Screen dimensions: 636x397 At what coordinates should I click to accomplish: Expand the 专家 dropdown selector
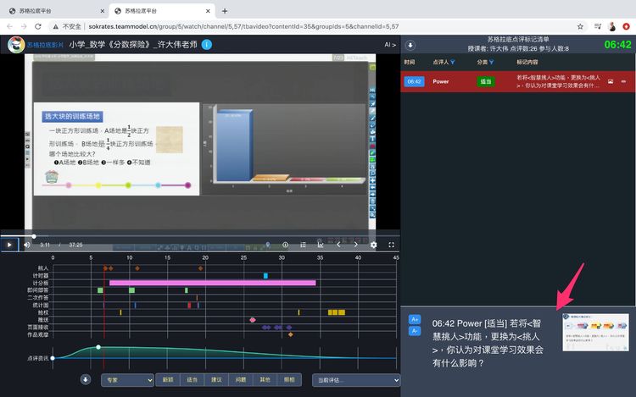pyautogui.click(x=127, y=380)
